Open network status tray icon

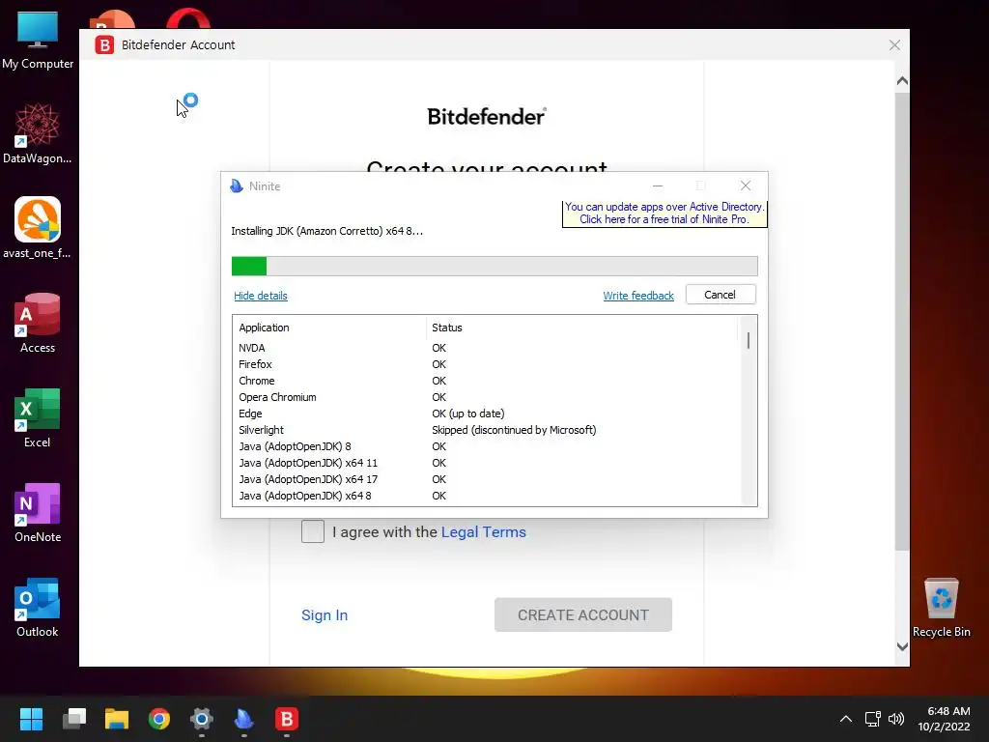(x=872, y=719)
